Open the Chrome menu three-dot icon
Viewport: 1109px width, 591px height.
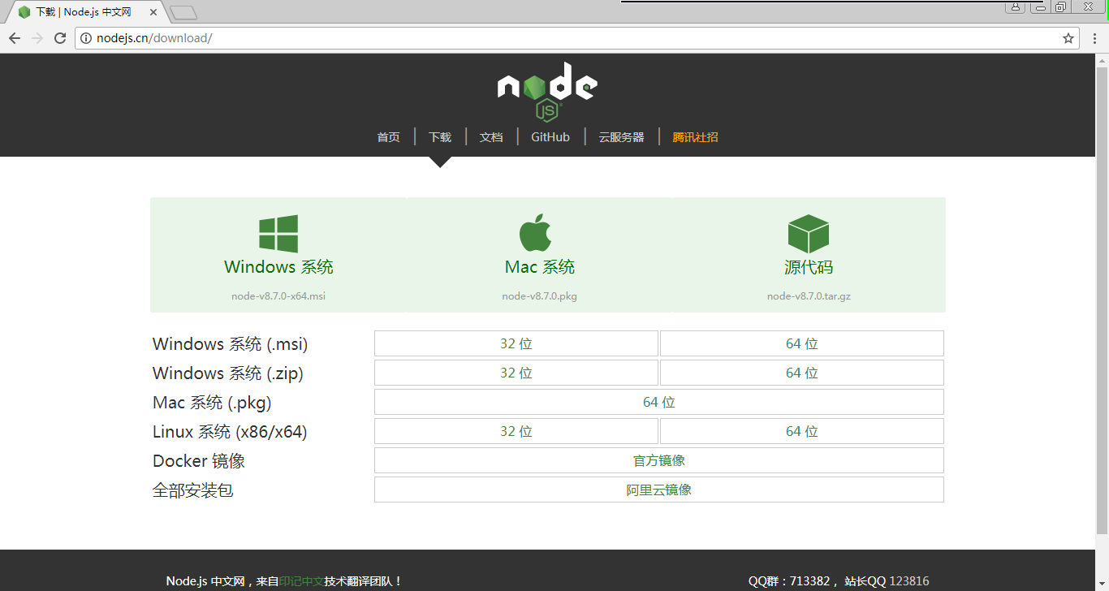pos(1094,38)
